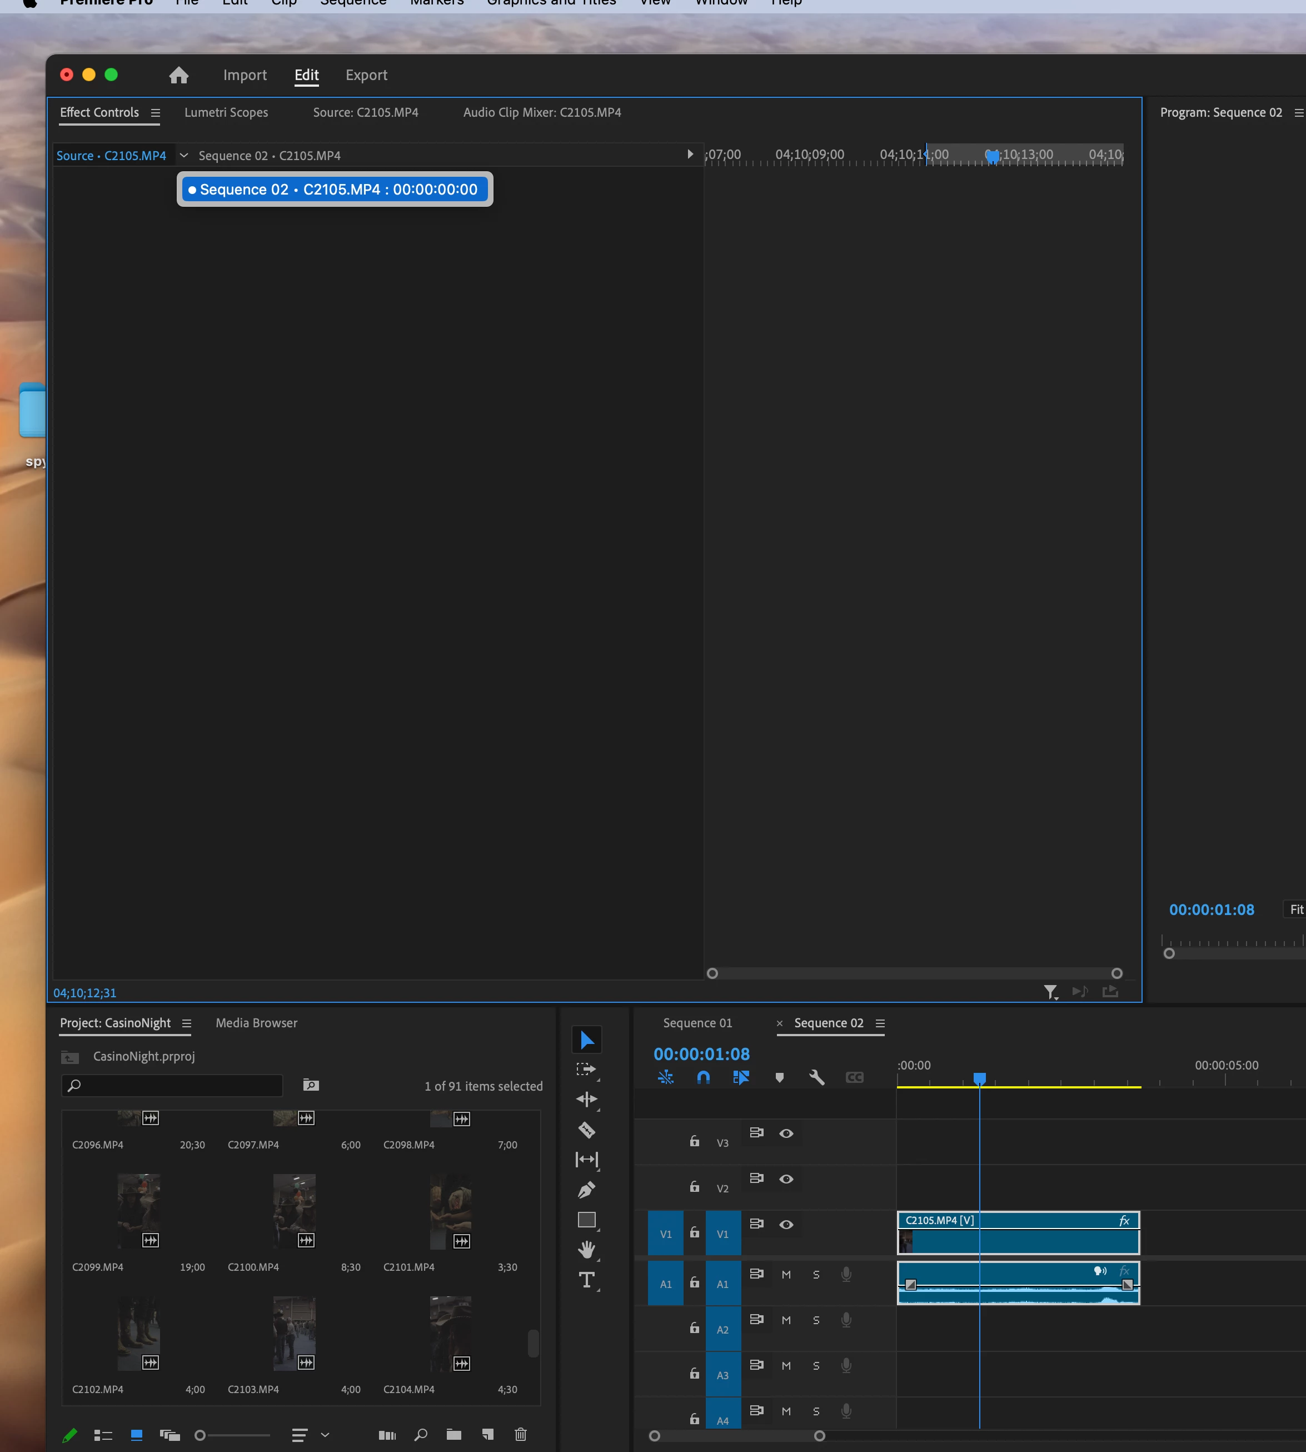Expand the Source C2105.MP4 chevron dropdown

[x=184, y=155]
